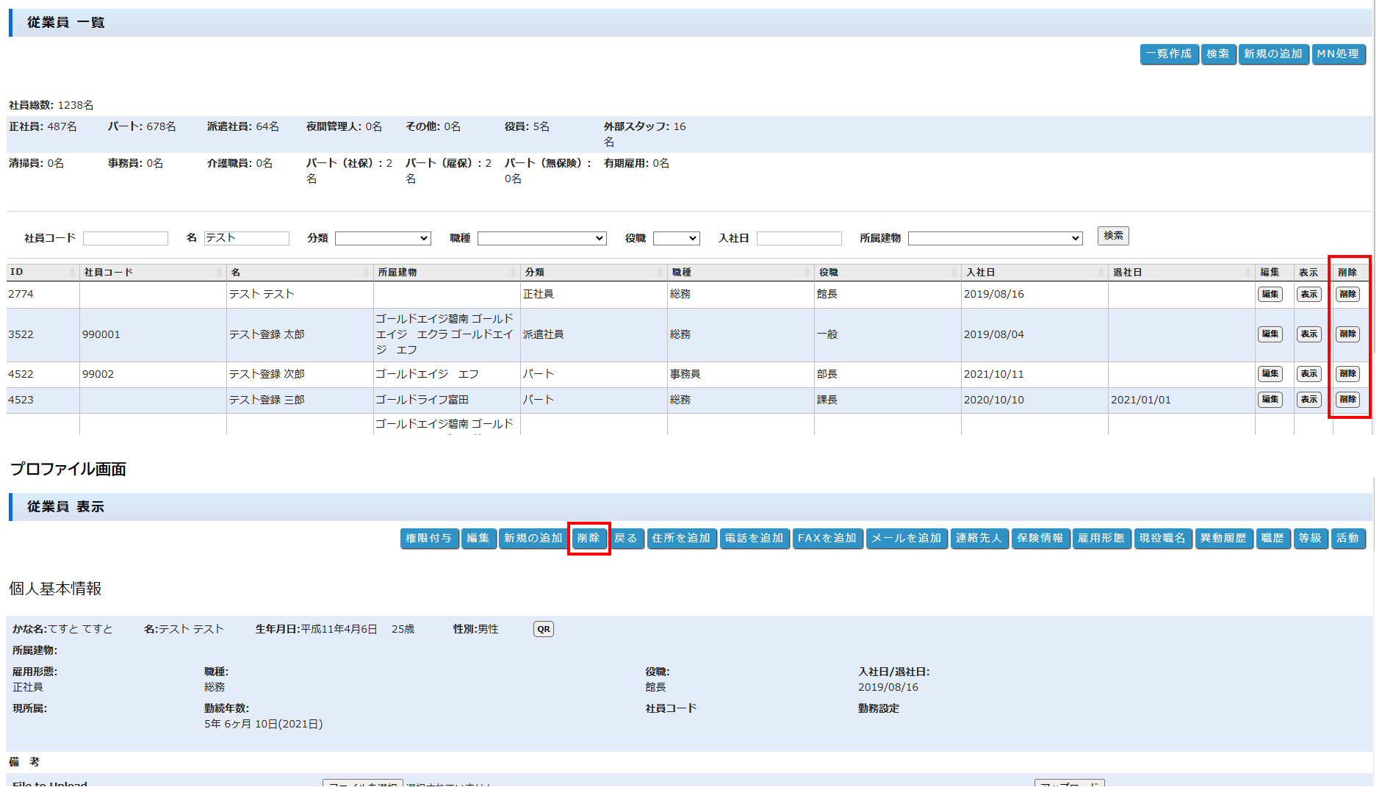Click 表示 button for row ID 4523
Viewport: 1382px width, 787px height.
click(x=1309, y=399)
